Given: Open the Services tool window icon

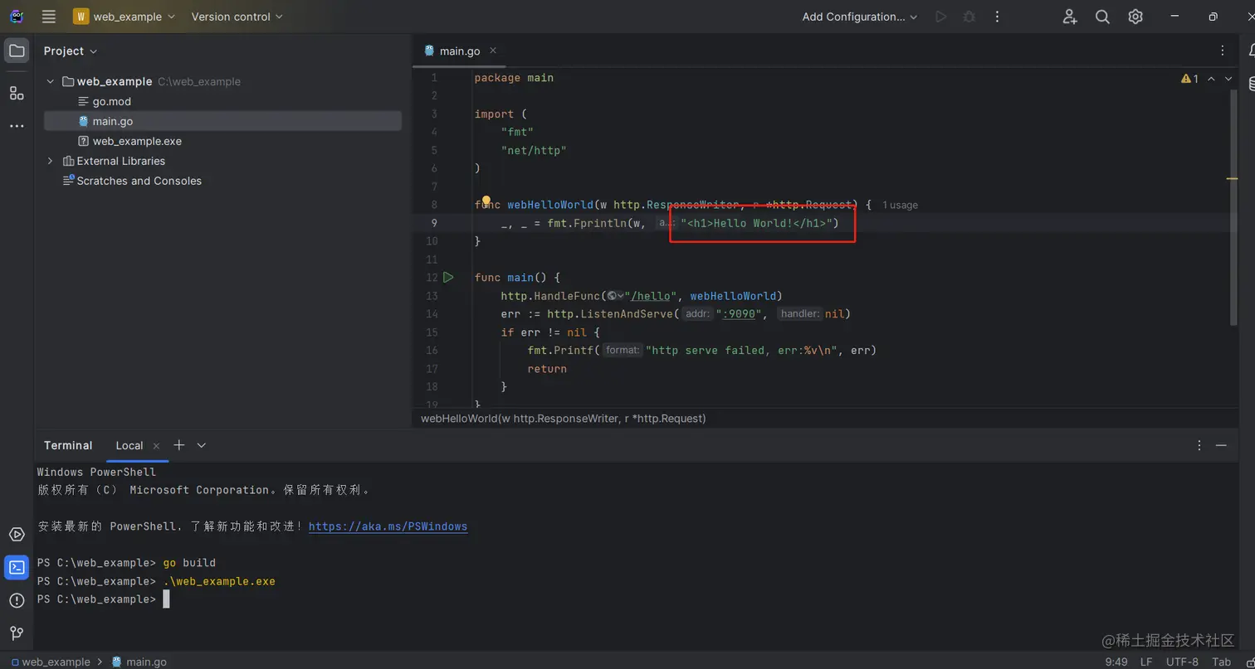Looking at the screenshot, I should pos(17,535).
